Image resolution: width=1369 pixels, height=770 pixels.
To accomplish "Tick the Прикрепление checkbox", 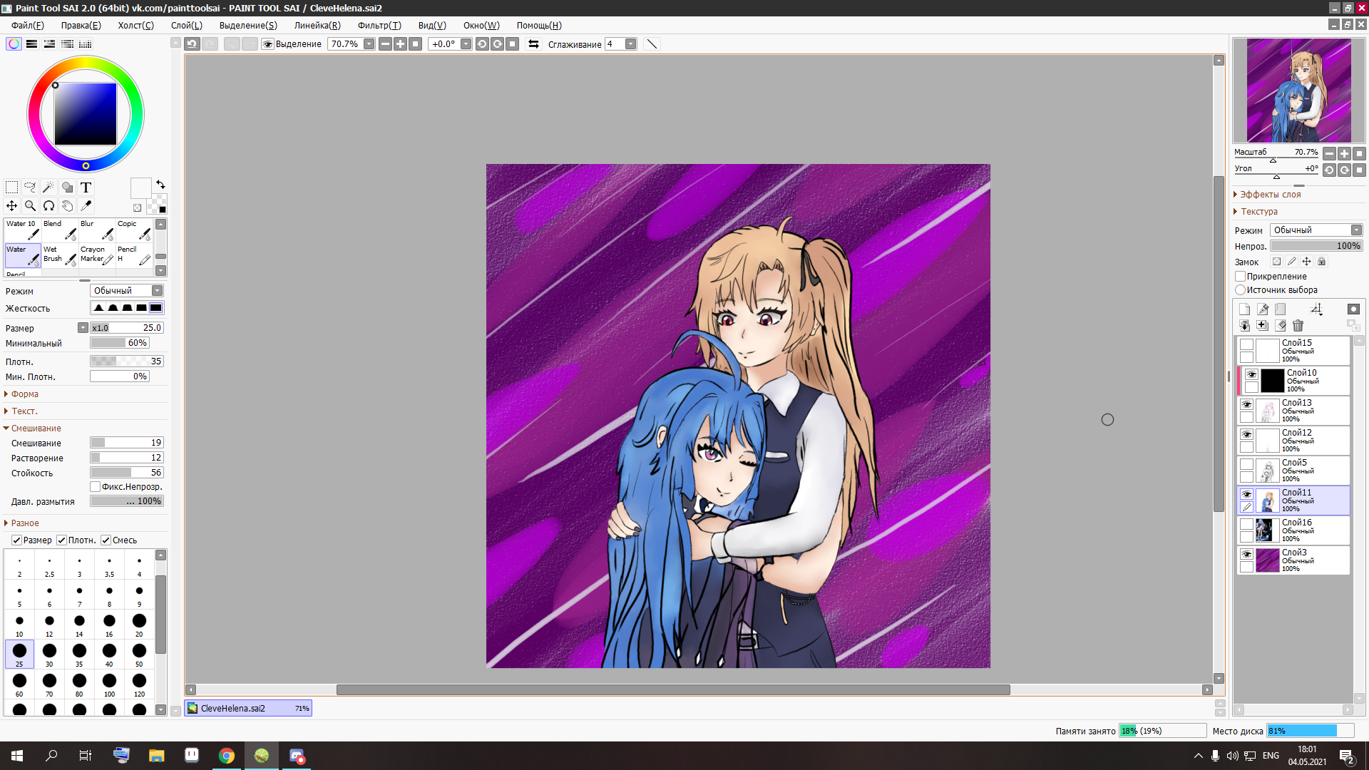I will pyautogui.click(x=1241, y=277).
